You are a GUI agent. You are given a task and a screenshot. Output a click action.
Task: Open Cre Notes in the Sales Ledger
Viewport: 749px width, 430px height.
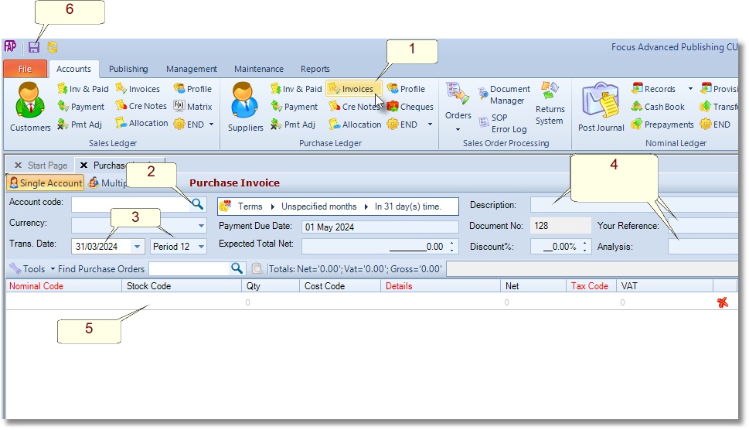click(x=141, y=106)
